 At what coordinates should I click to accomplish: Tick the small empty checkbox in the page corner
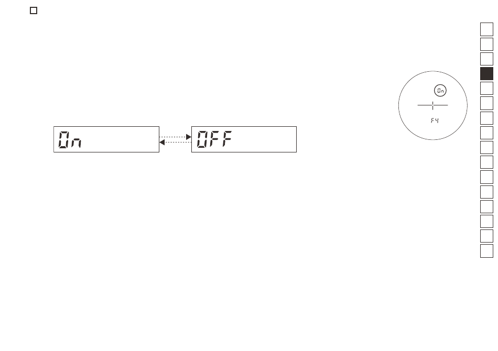coord(34,10)
